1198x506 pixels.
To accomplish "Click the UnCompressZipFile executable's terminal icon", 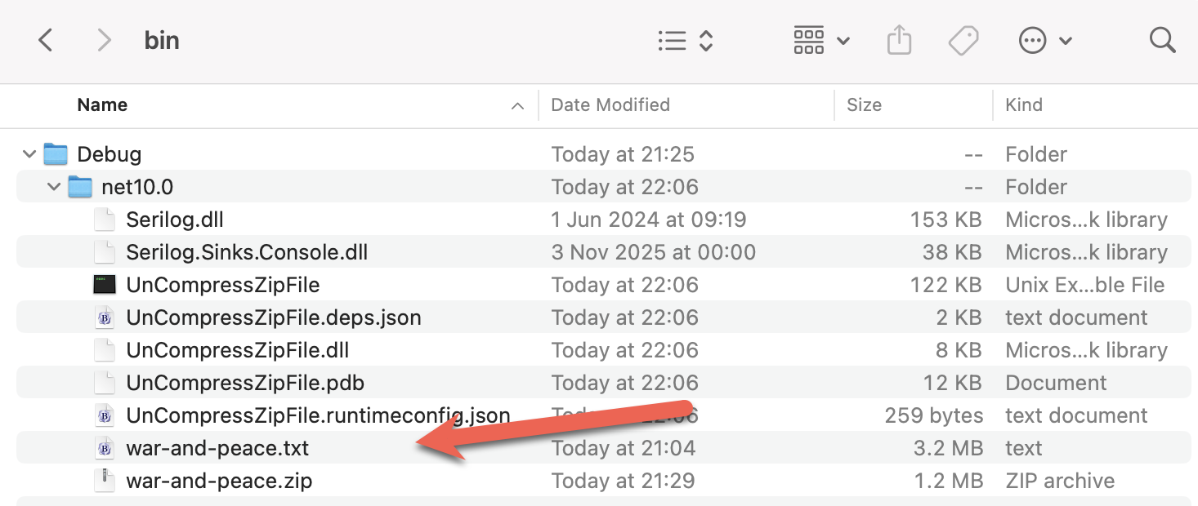I will (105, 284).
